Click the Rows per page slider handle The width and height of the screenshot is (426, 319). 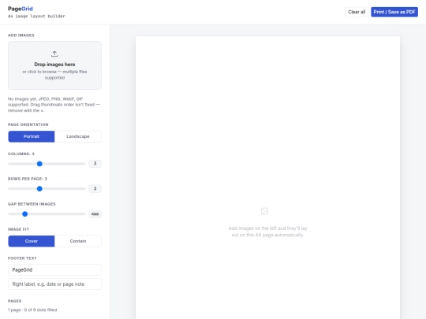[x=39, y=188]
